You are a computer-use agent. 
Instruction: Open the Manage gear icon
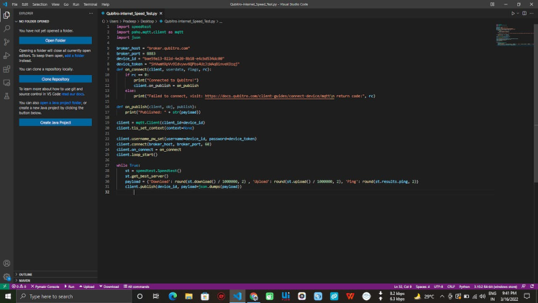(6, 276)
